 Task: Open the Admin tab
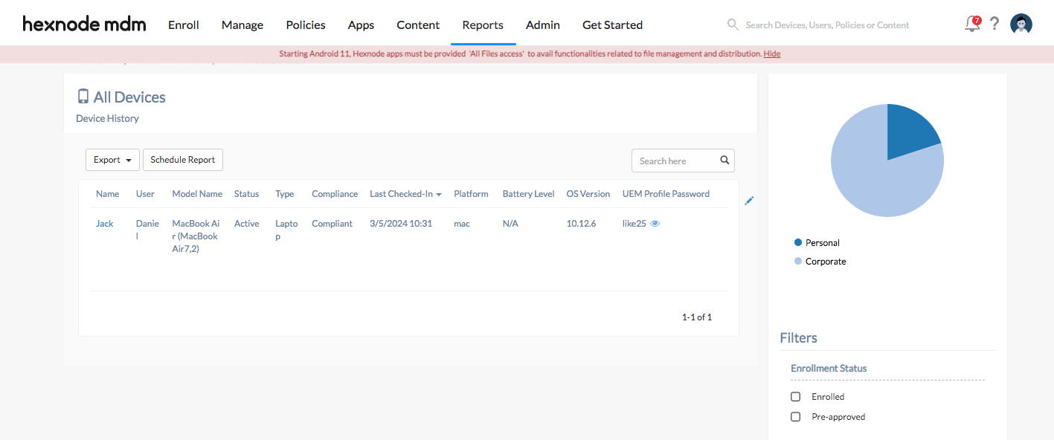(x=543, y=25)
